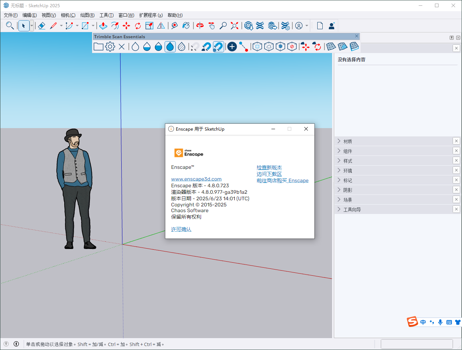This screenshot has height=350, width=462.
Task: Open Scan Essentials gear settings
Action: 110,47
